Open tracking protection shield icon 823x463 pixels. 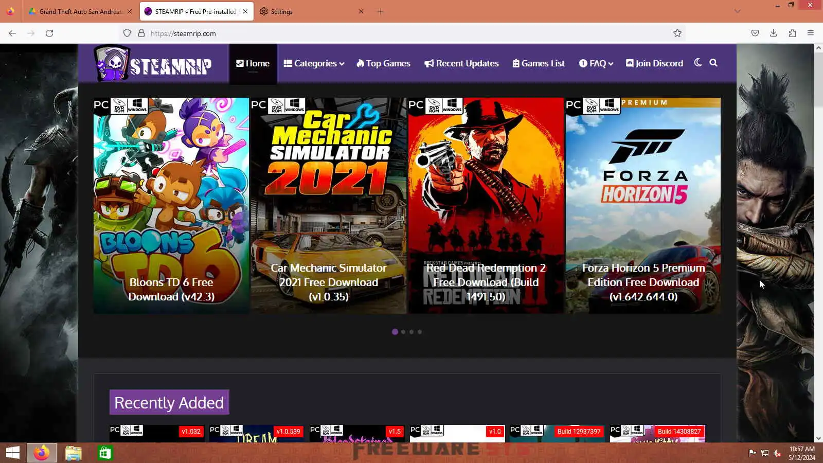(127, 33)
